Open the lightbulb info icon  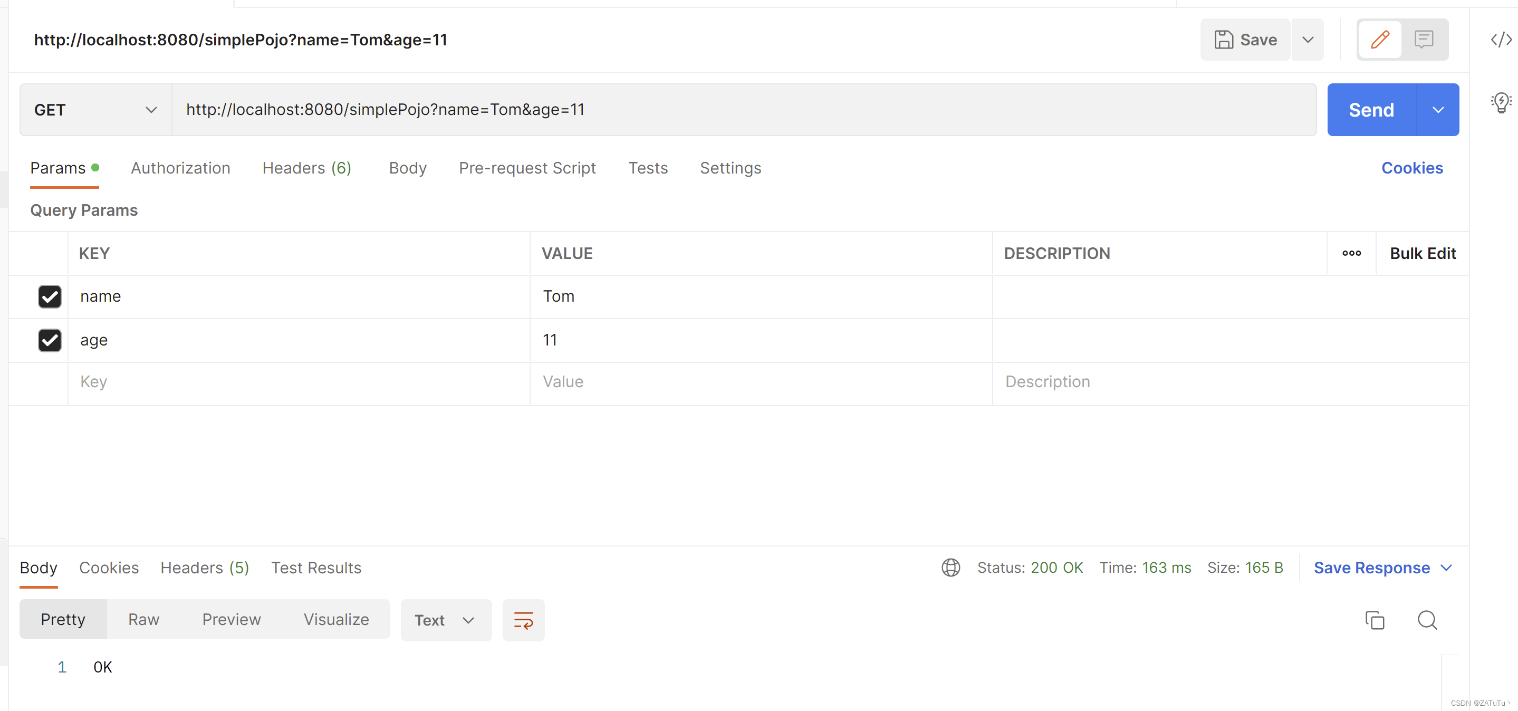click(x=1500, y=102)
